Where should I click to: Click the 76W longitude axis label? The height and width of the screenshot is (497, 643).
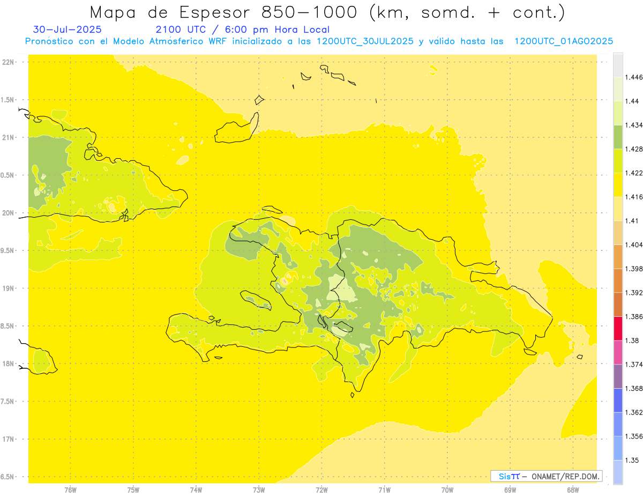point(70,489)
